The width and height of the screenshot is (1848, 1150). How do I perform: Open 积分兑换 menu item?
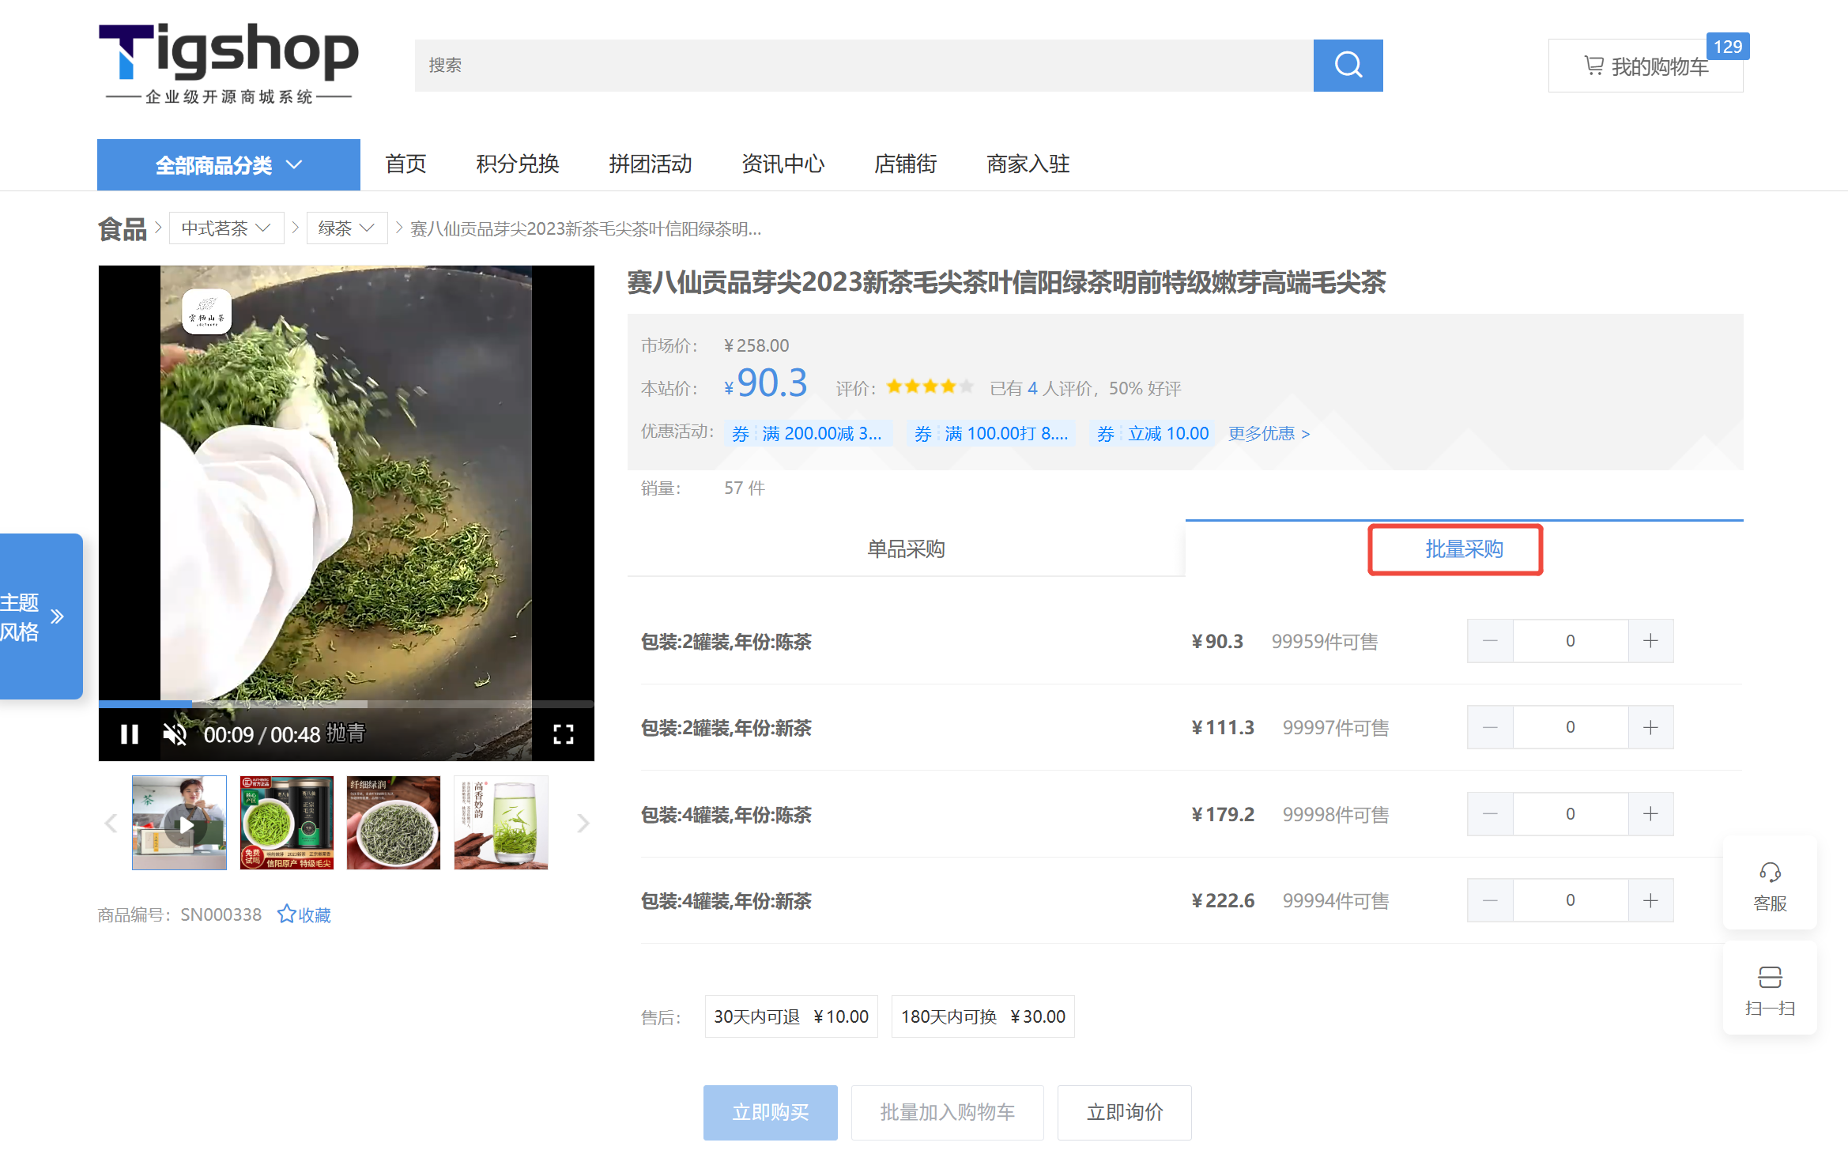click(517, 164)
